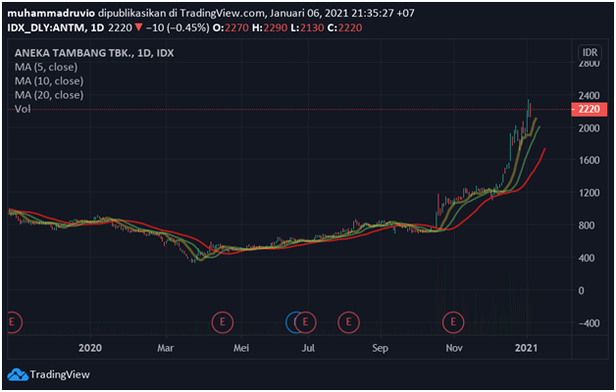Open the muhammadruvio author profile link

52,12
